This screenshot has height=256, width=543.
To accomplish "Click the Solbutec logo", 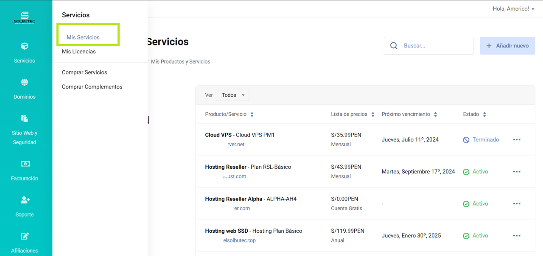I will click(25, 17).
